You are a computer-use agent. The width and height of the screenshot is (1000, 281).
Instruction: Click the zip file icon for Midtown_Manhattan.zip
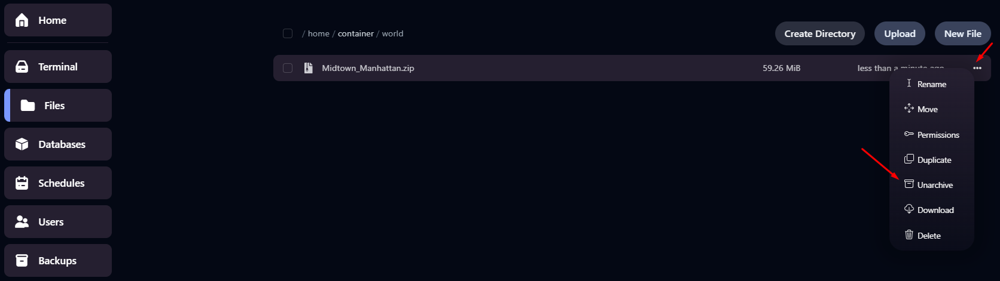(309, 68)
